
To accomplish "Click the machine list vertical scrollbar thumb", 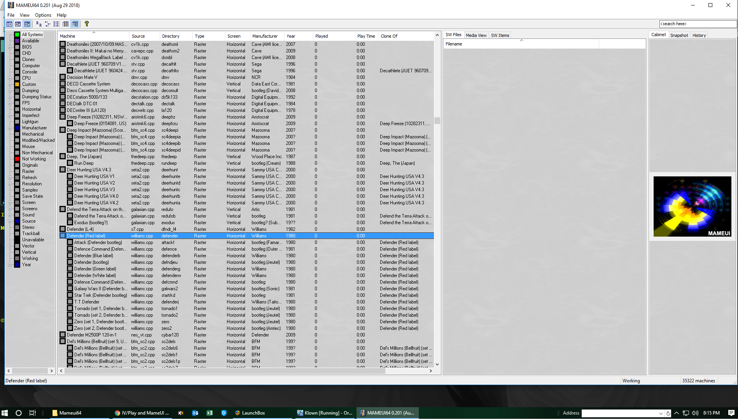I will point(437,120).
